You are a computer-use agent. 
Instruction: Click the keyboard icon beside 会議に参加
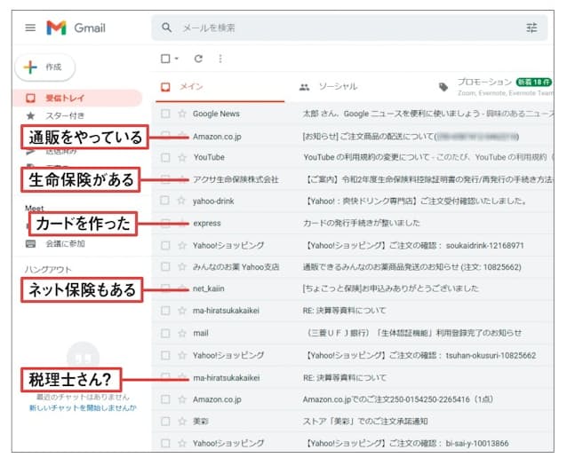(31, 244)
